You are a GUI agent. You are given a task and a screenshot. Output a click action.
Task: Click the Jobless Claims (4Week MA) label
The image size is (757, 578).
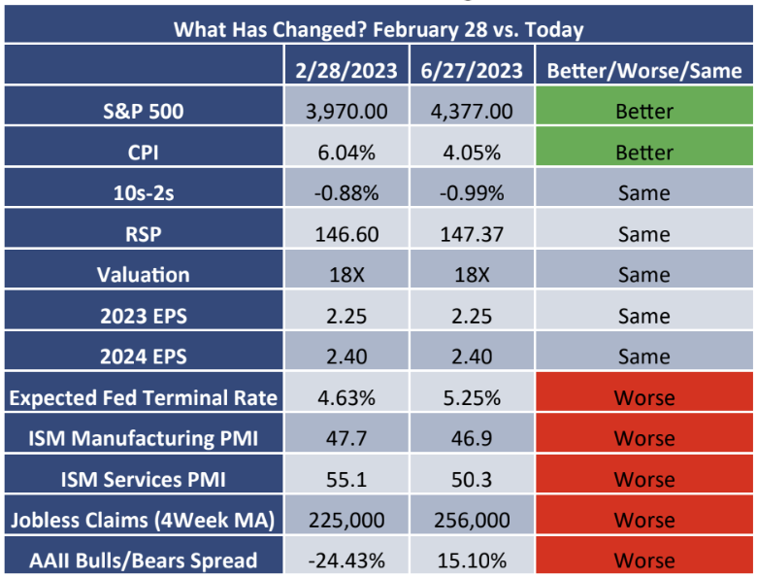(146, 520)
